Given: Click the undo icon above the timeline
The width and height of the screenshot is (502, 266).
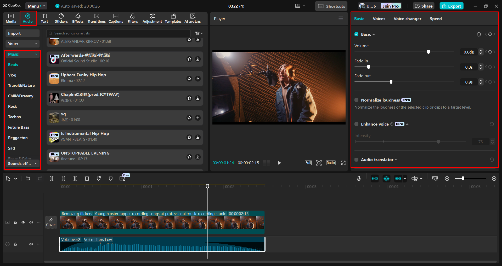Looking at the screenshot, I should click(28, 178).
